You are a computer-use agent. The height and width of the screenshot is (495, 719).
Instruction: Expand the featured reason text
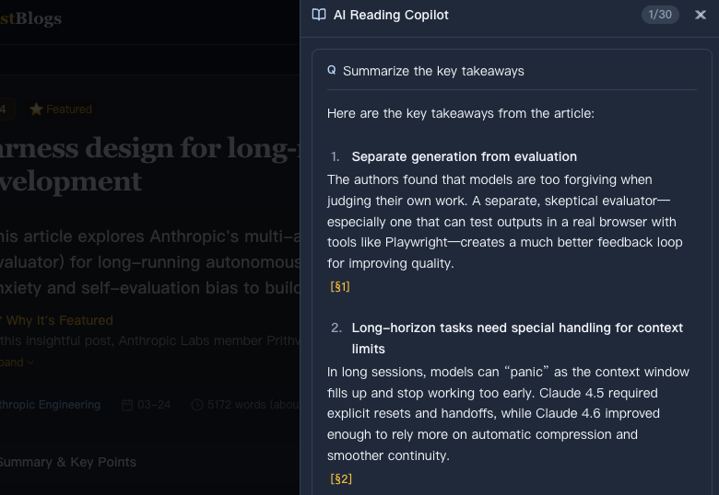pos(17,363)
